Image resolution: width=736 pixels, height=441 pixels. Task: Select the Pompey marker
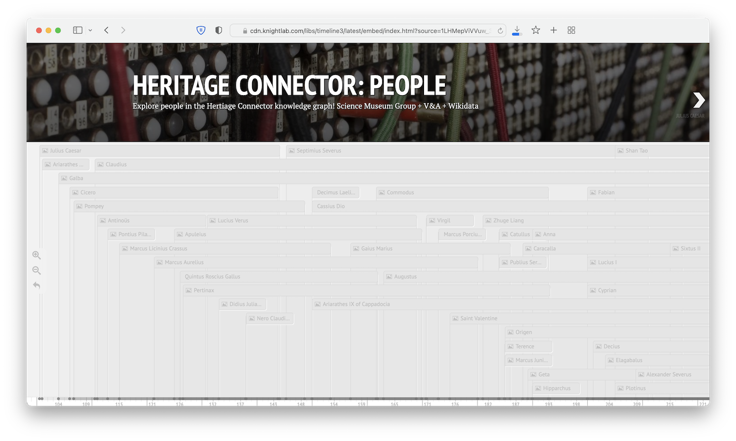click(x=189, y=206)
